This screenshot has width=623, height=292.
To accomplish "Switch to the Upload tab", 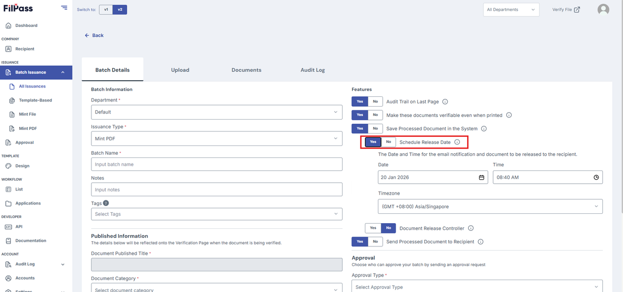I will (x=180, y=70).
